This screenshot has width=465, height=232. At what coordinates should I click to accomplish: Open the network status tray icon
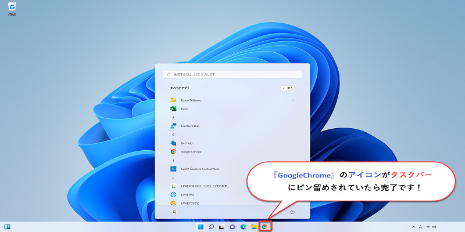click(428, 227)
